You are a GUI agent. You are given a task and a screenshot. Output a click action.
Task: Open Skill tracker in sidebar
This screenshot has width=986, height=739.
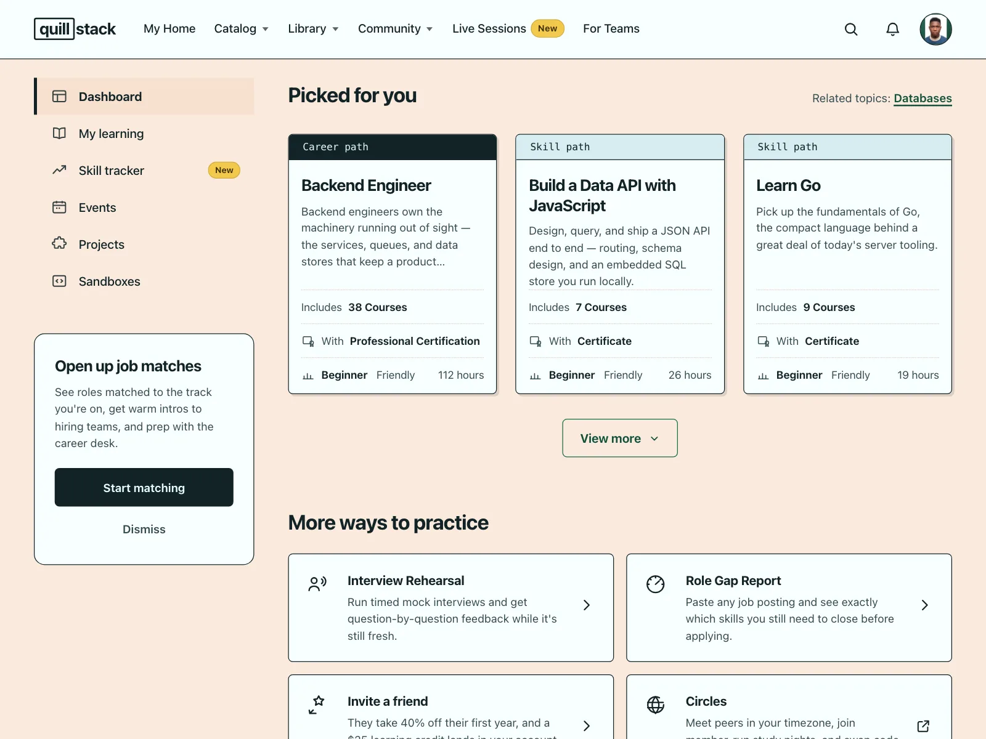144,170
